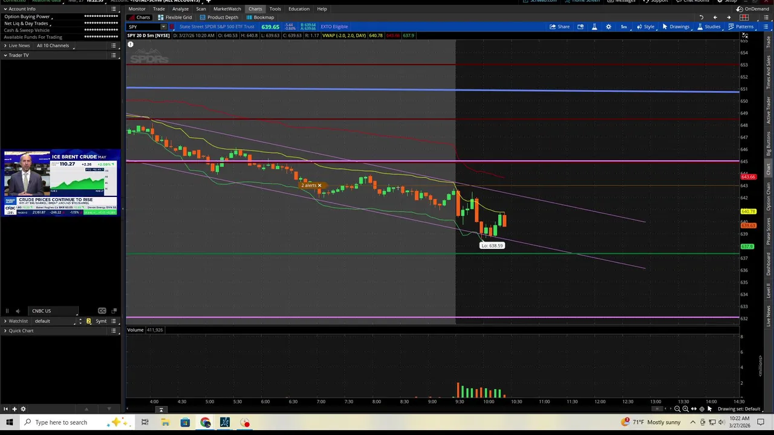Open the Live News gadget menu icon
774x435 pixels.
[114, 46]
